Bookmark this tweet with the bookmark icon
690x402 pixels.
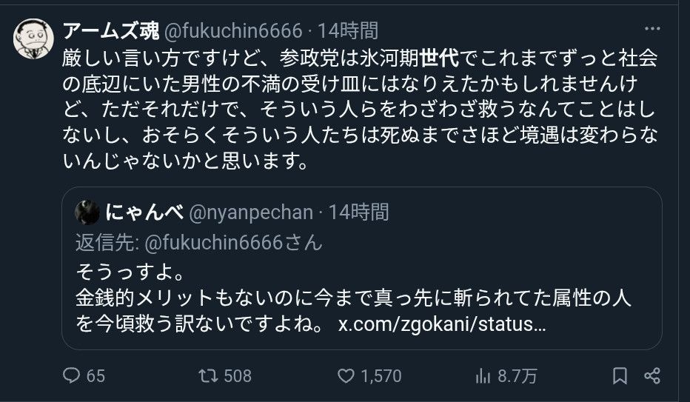tap(621, 376)
